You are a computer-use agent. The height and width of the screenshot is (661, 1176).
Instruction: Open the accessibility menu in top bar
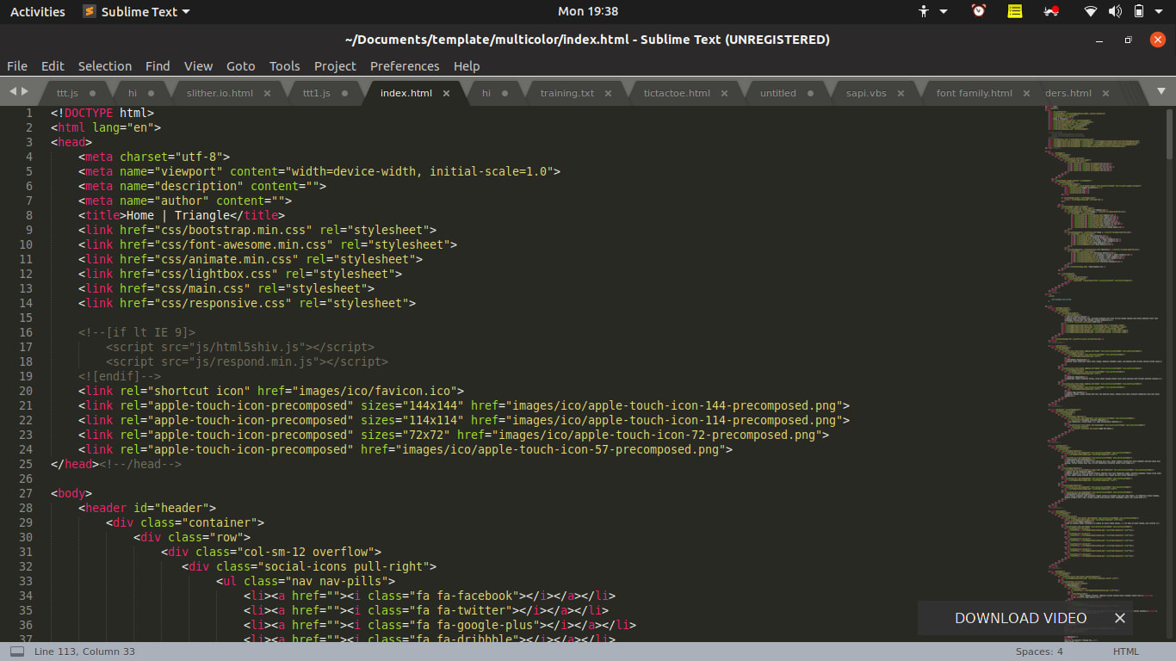pos(925,11)
